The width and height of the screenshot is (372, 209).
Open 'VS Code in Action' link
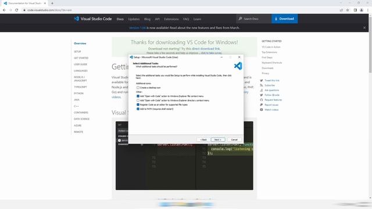point(271,47)
